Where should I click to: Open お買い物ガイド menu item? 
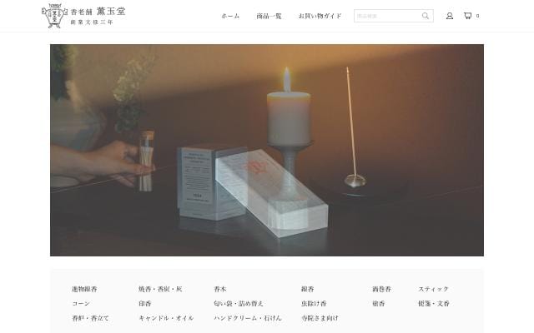point(320,16)
